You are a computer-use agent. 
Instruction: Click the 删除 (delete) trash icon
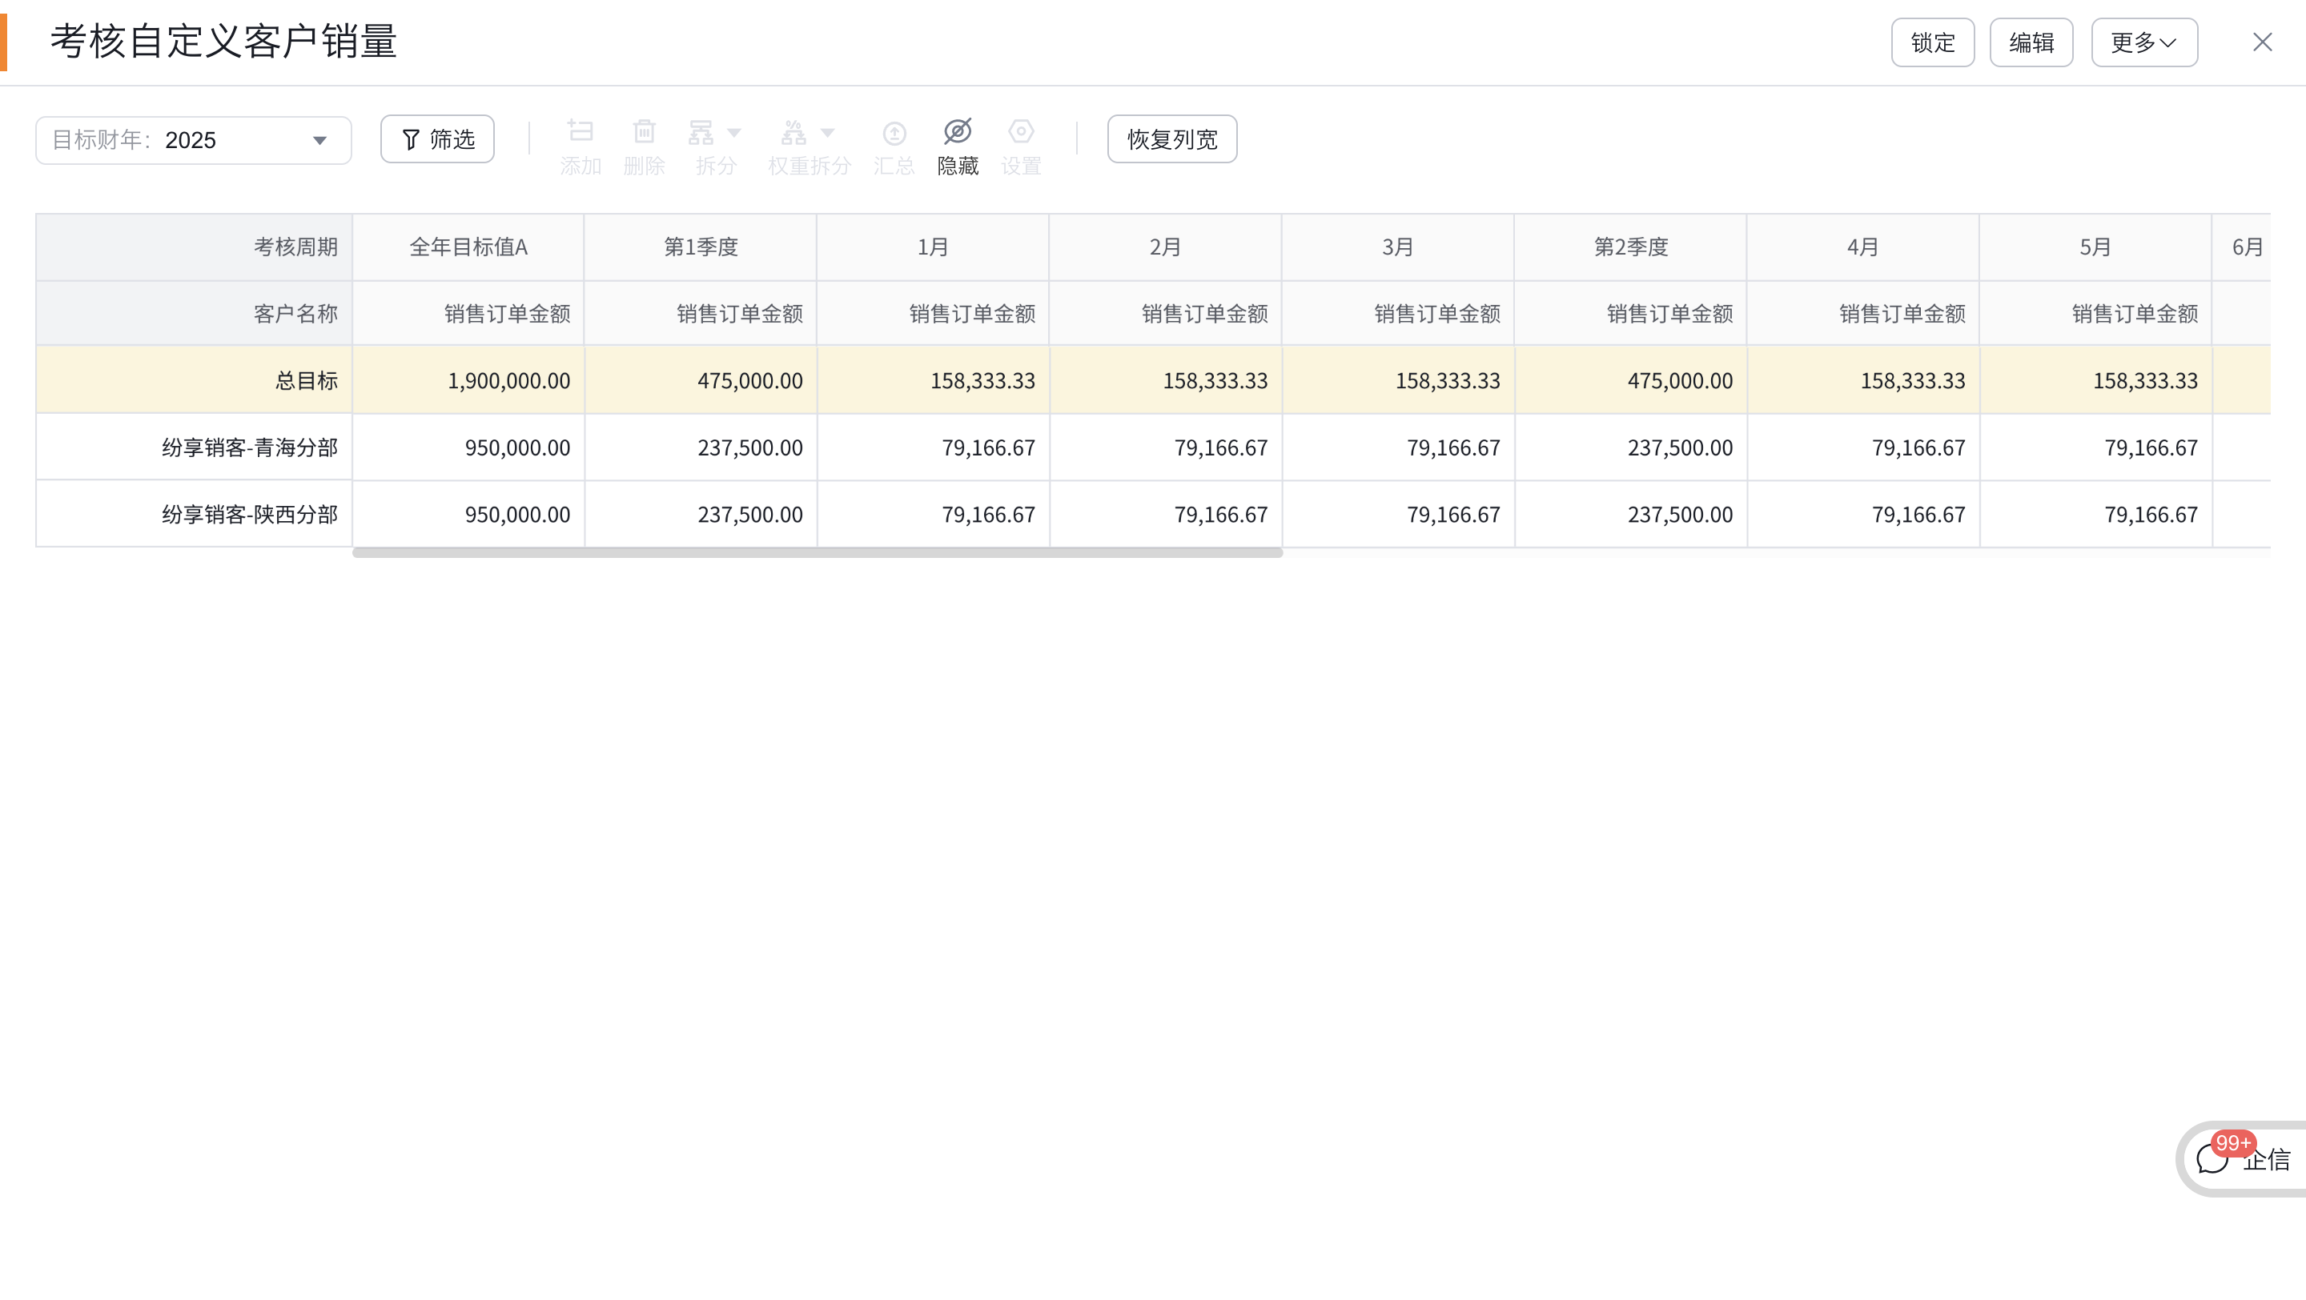644,132
